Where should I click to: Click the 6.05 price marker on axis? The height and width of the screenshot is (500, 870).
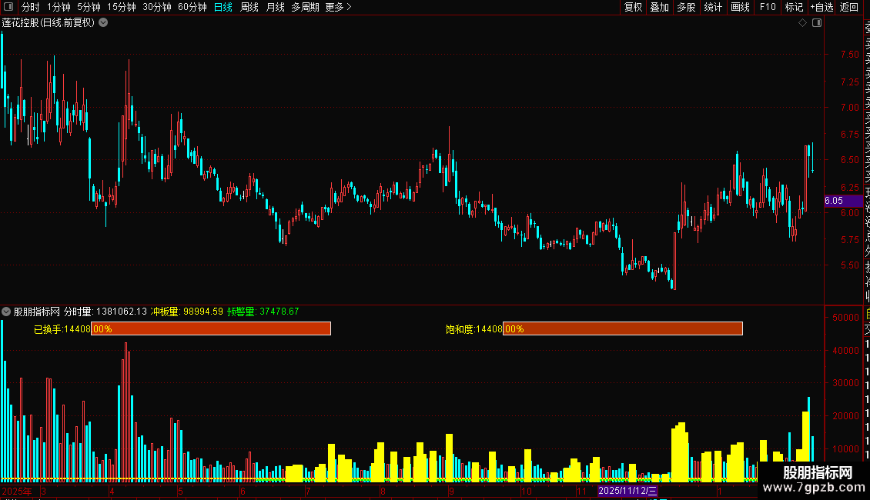tap(843, 201)
